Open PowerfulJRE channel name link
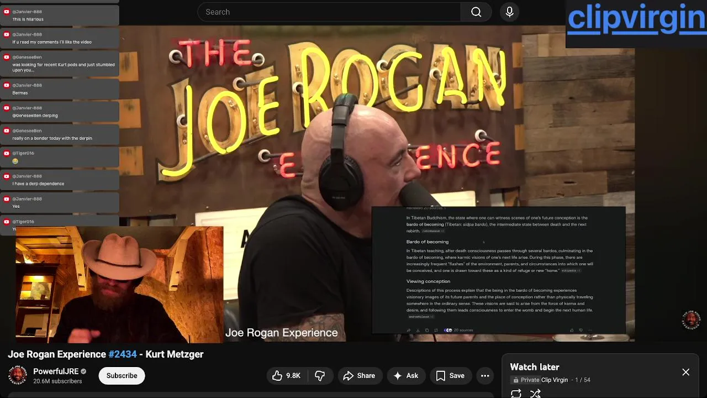Screen dimensions: 707x398 point(56,371)
